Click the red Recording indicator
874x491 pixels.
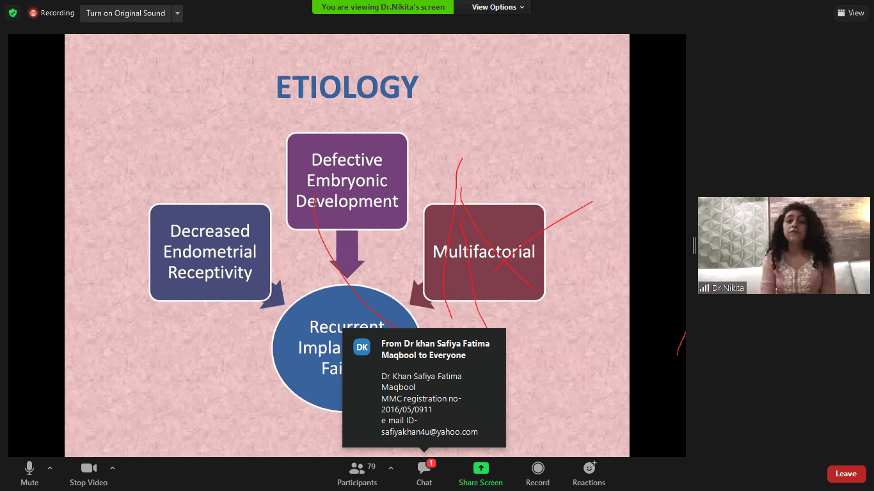pos(51,13)
